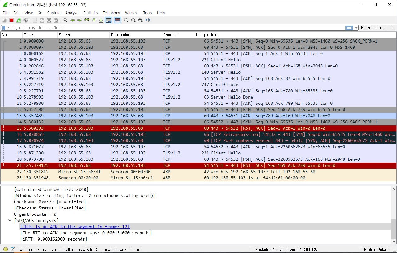Viewport: 397px width, 253px height.
Task: Click the Expression… button
Action: tap(373, 28)
